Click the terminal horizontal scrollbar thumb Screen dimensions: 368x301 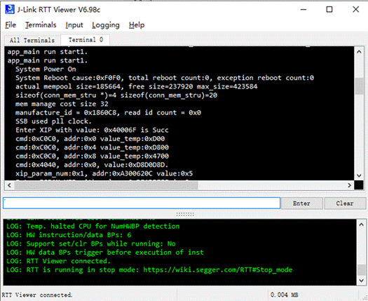point(106,185)
